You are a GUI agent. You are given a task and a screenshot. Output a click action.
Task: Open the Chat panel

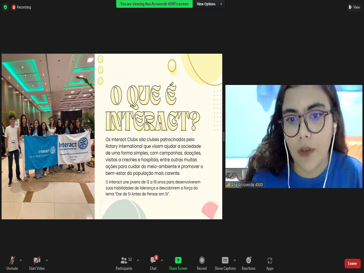click(x=153, y=263)
